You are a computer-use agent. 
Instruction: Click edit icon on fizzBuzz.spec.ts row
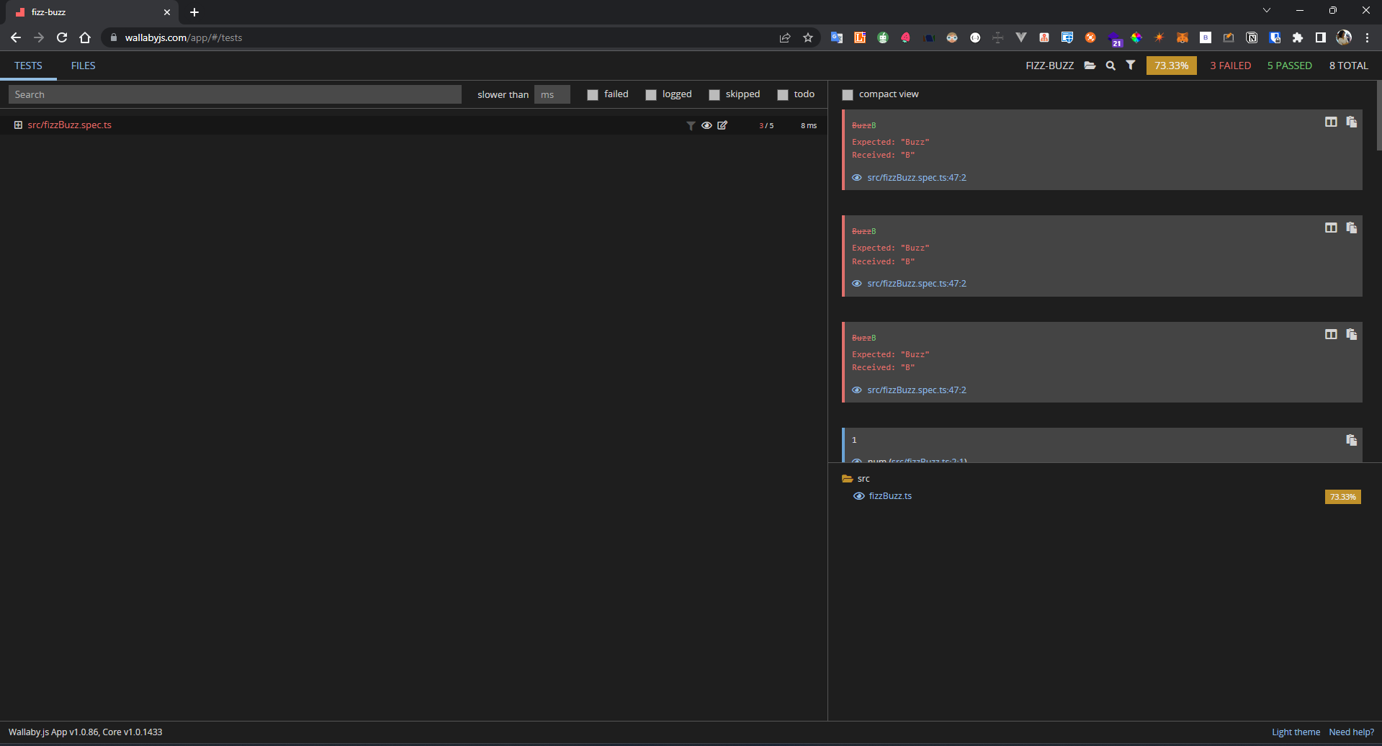tap(722, 125)
